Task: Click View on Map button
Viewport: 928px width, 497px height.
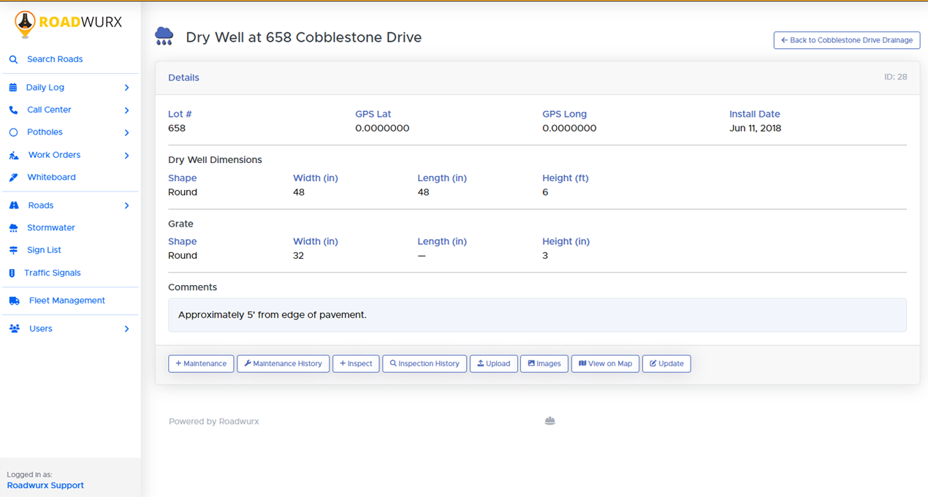Action: (x=605, y=363)
